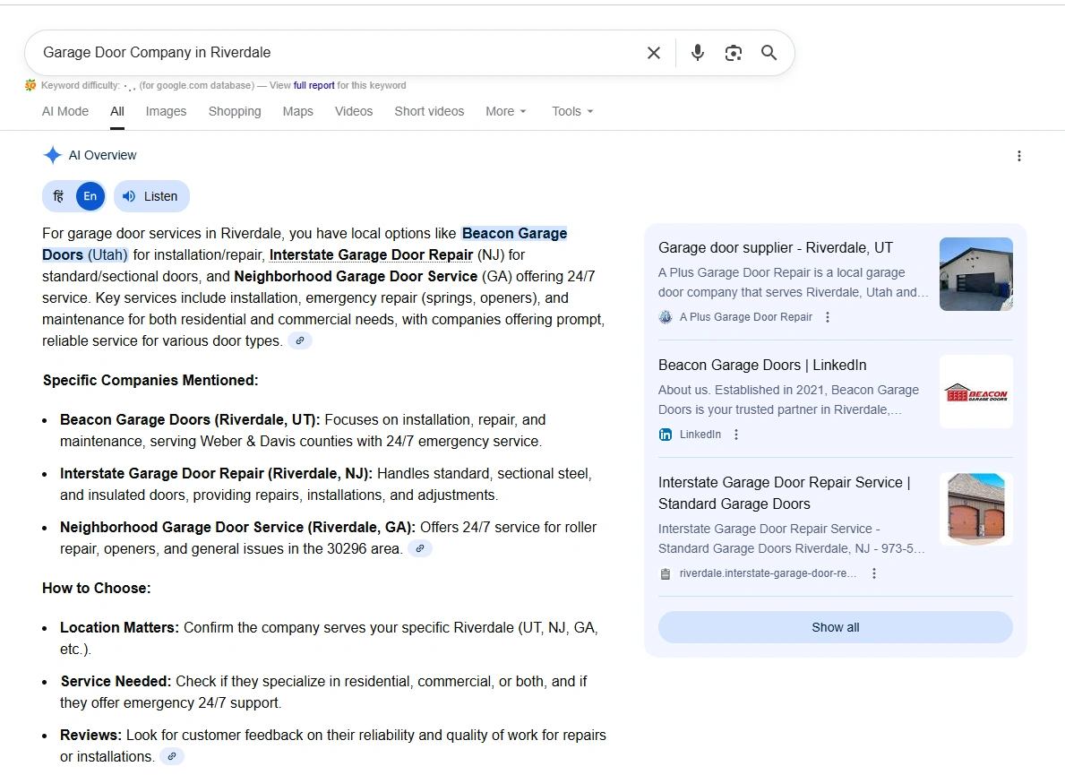This screenshot has width=1065, height=775.
Task: Click source link icon after 30296 area
Action: click(420, 549)
